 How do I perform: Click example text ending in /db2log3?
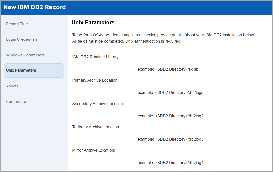[x=171, y=139]
